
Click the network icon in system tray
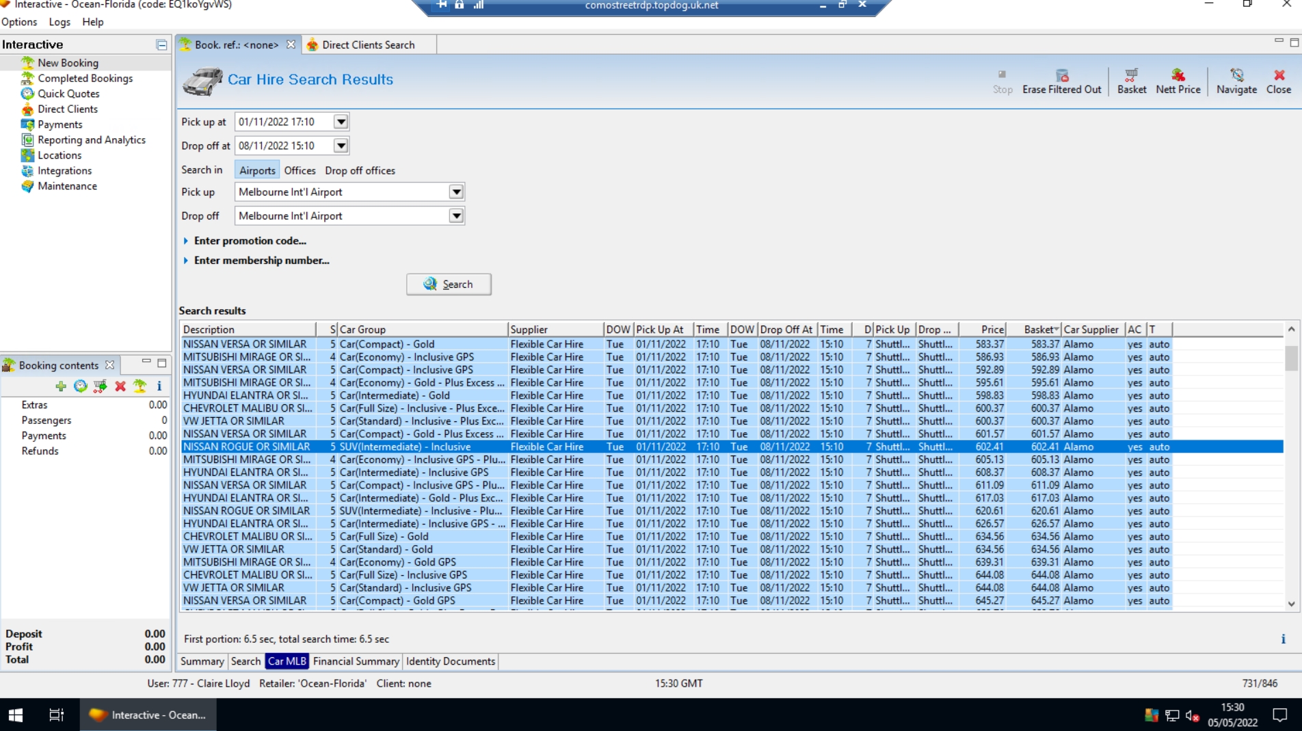point(1172,716)
